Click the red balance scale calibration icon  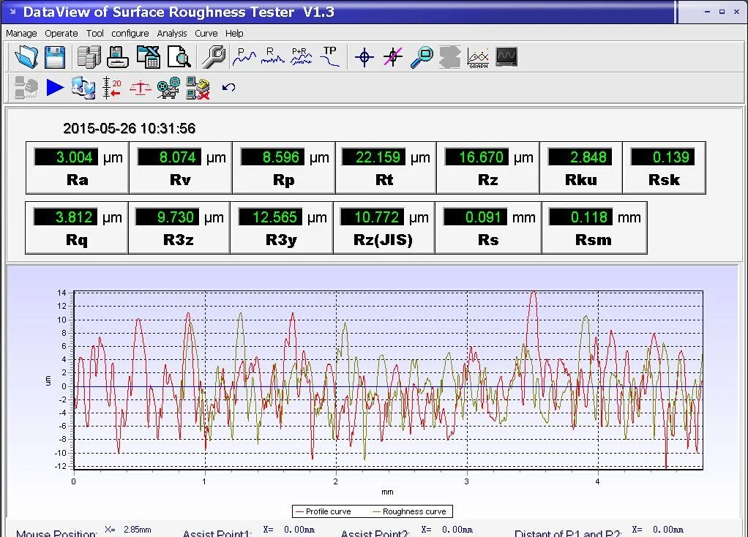tap(139, 88)
